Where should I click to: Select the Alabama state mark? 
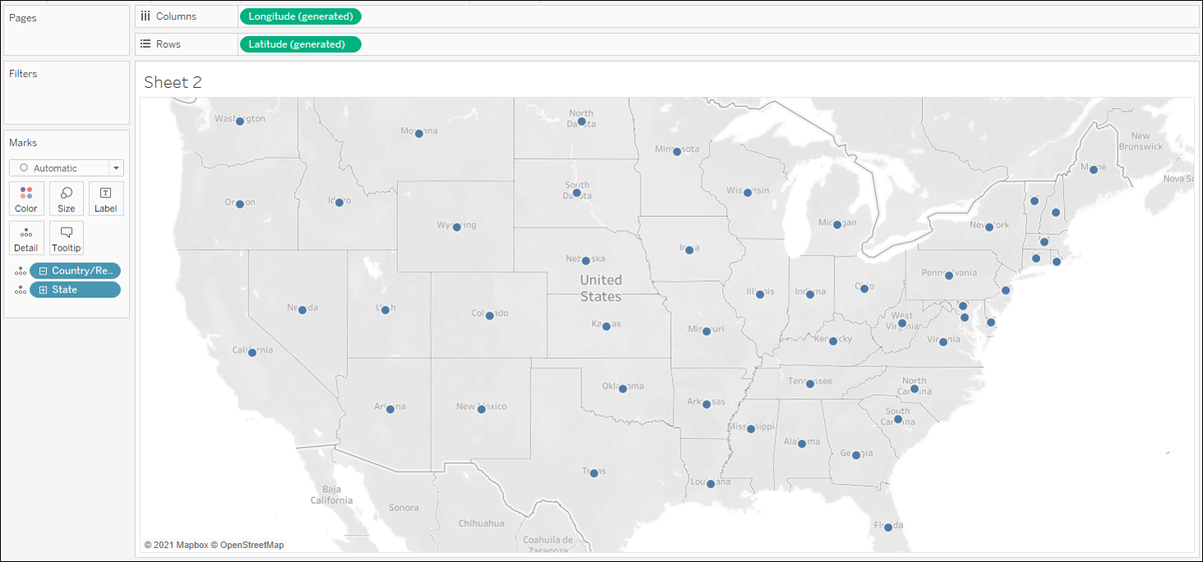click(802, 444)
